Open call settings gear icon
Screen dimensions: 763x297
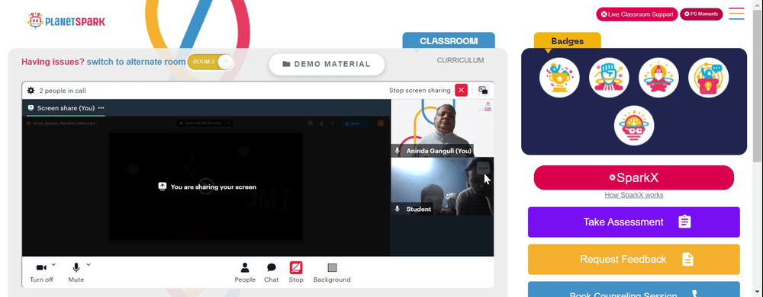coord(31,91)
